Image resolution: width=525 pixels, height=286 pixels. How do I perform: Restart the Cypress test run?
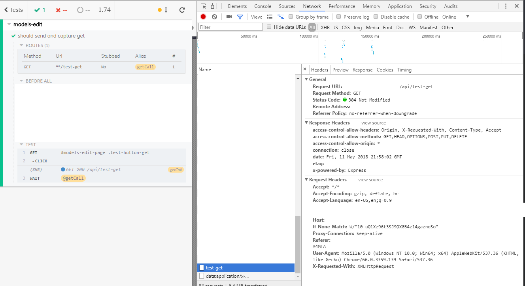coord(181,10)
